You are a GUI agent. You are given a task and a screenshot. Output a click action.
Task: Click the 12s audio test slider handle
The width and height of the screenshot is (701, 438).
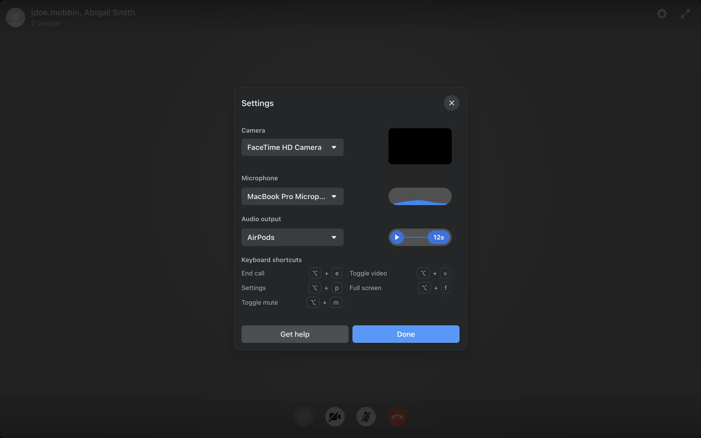tap(438, 237)
